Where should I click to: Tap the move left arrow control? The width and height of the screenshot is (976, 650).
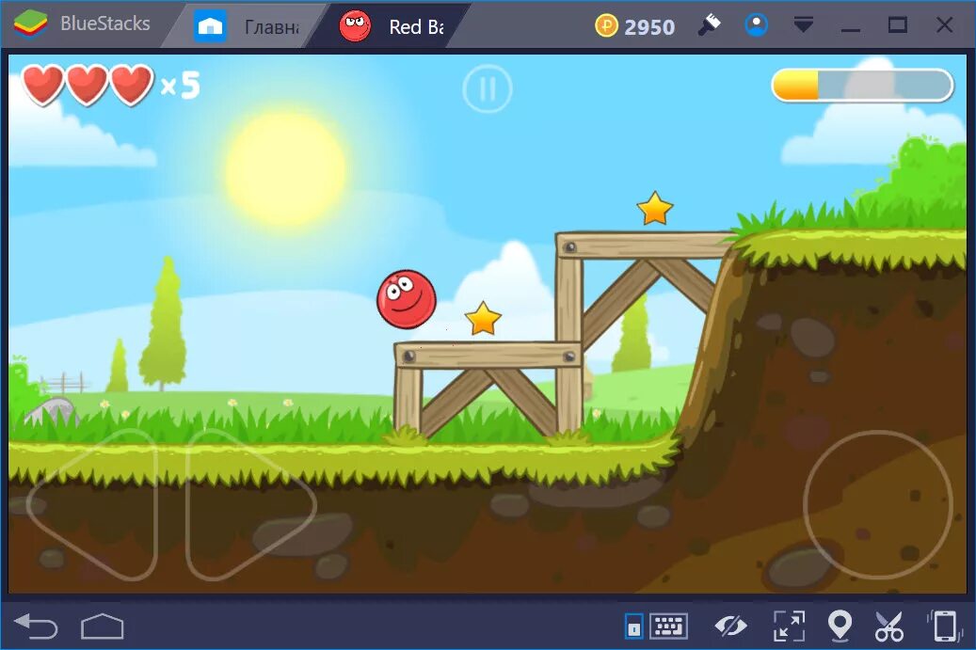click(x=93, y=505)
